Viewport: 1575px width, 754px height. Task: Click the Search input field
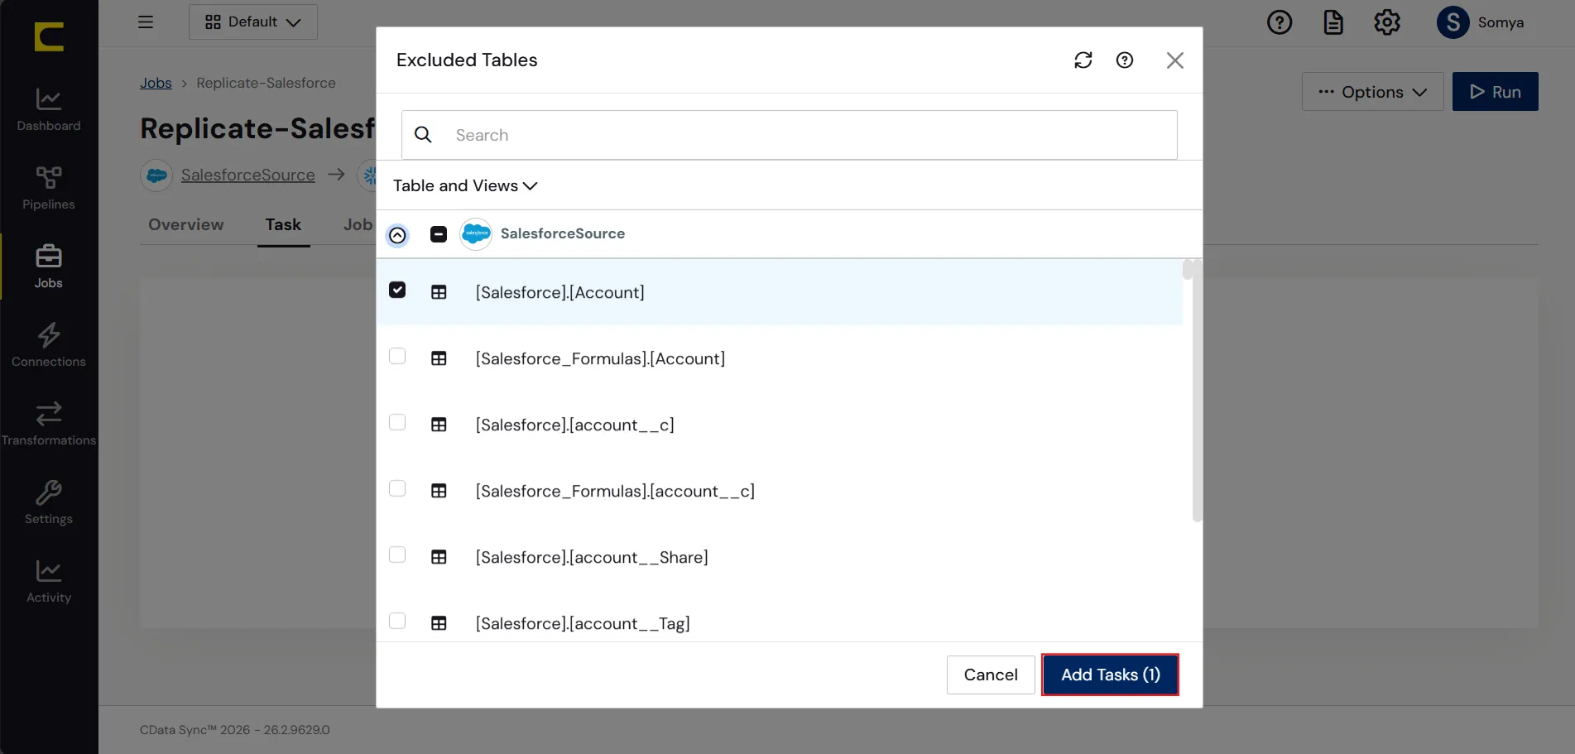(789, 135)
